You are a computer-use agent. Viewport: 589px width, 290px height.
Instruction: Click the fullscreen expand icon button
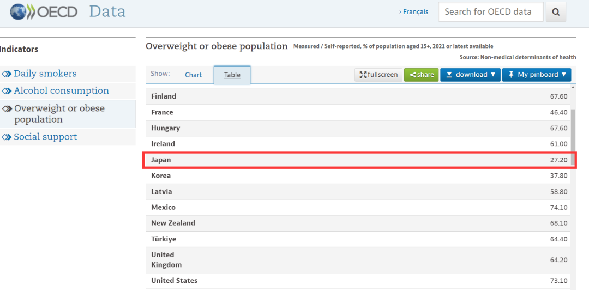click(378, 75)
